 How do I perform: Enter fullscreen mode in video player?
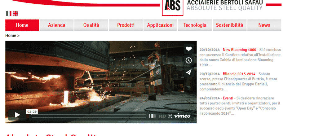pos(170,116)
